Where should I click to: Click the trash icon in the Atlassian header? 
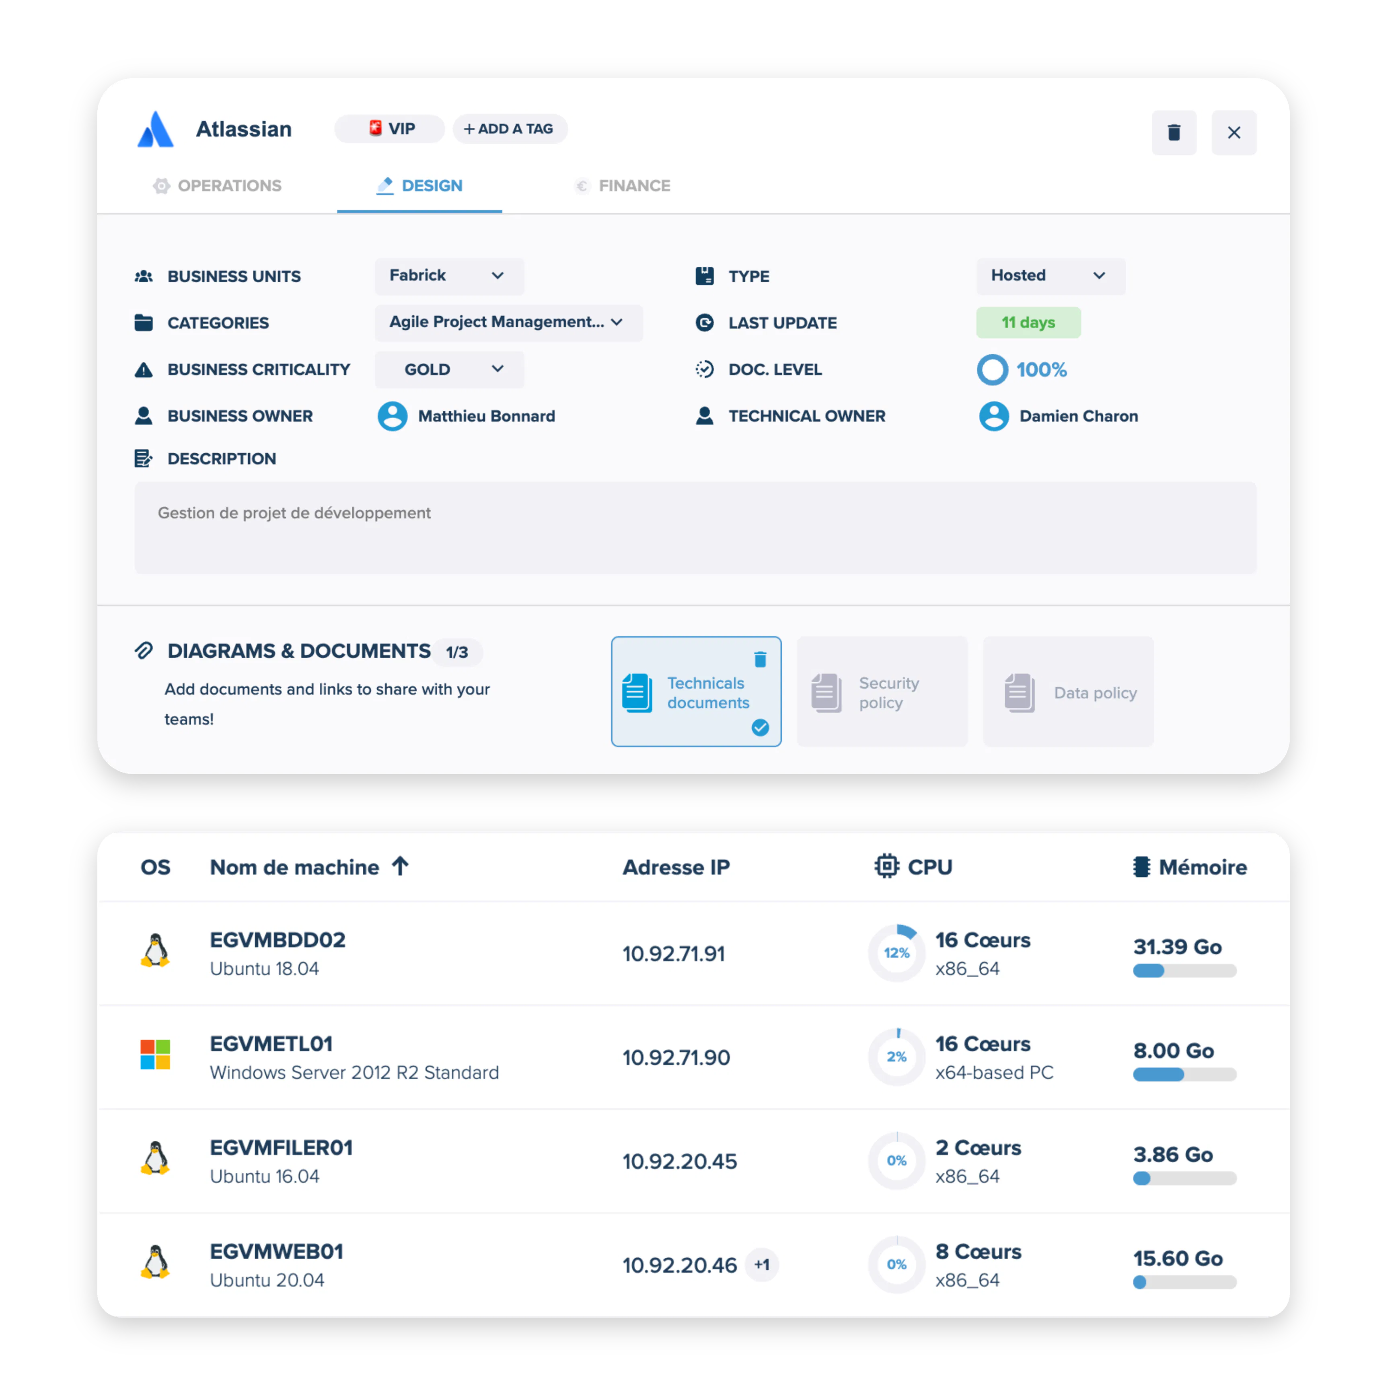coord(1174,132)
